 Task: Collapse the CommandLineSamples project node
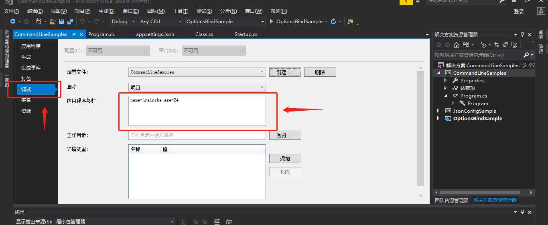point(438,73)
